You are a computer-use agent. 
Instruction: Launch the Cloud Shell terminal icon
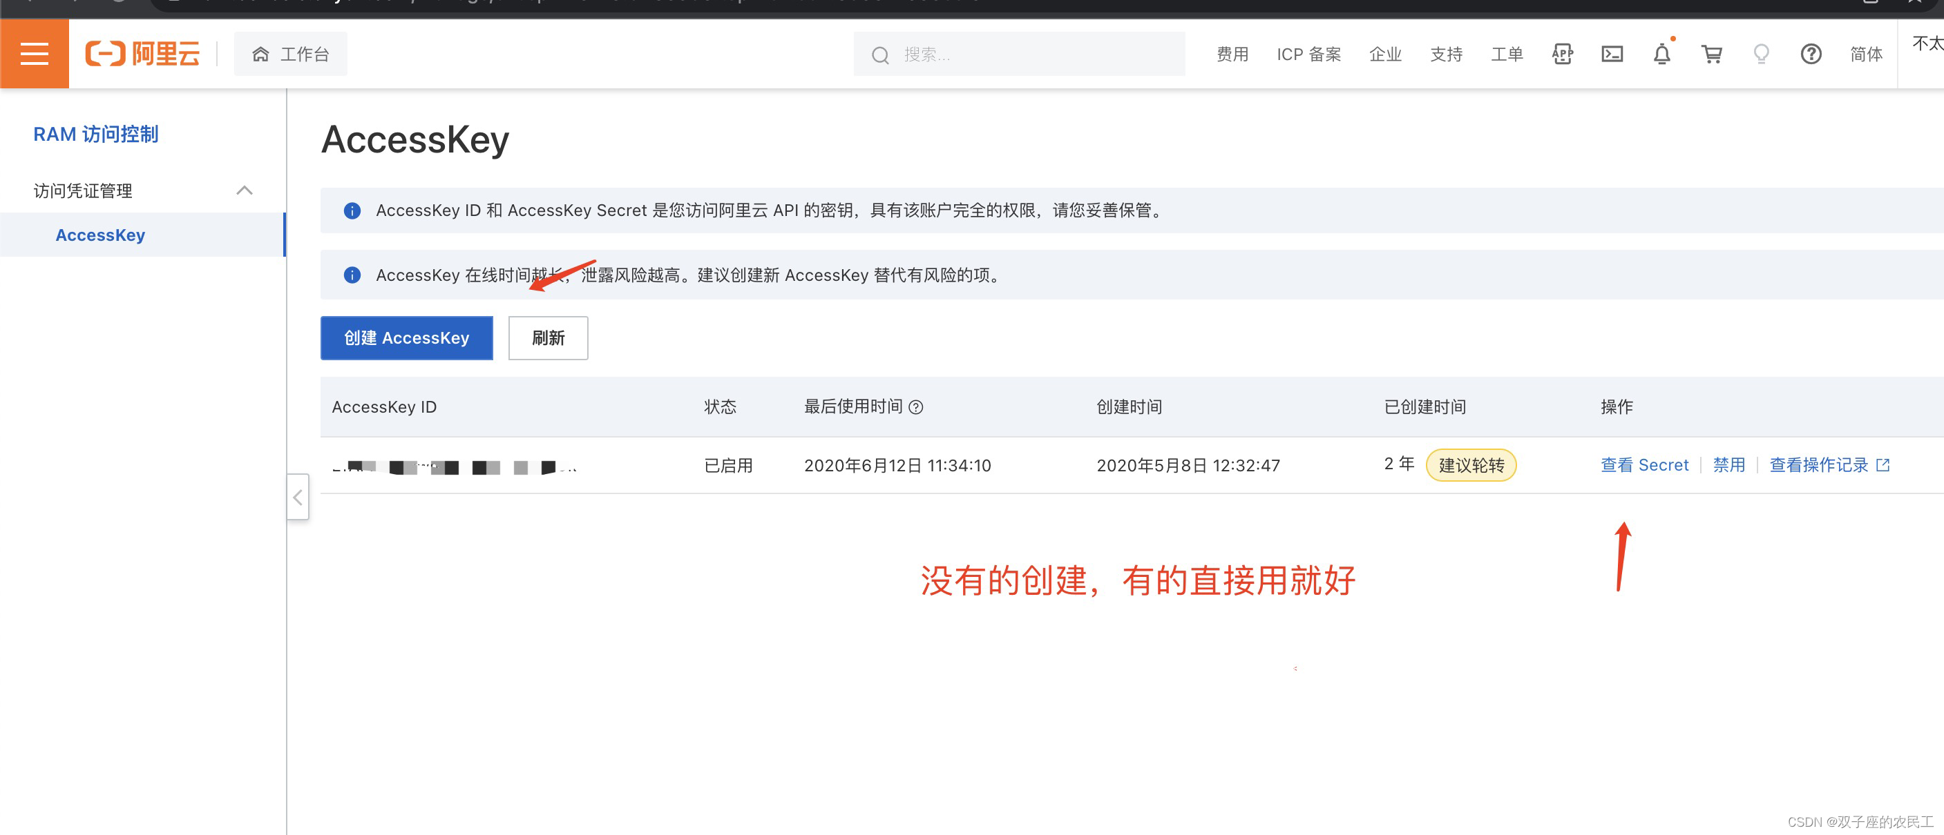pyautogui.click(x=1612, y=55)
